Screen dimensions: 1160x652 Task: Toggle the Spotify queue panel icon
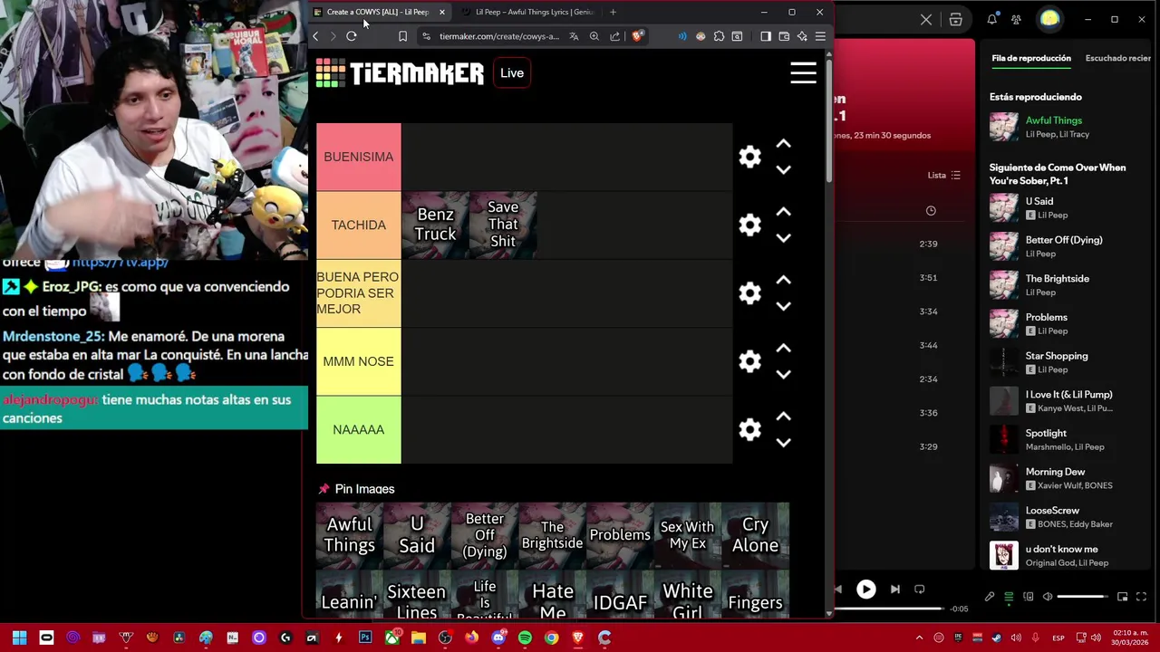[x=1009, y=597]
